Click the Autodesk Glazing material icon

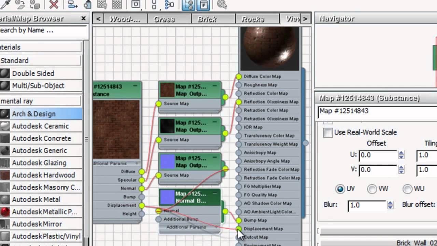tap(5, 163)
